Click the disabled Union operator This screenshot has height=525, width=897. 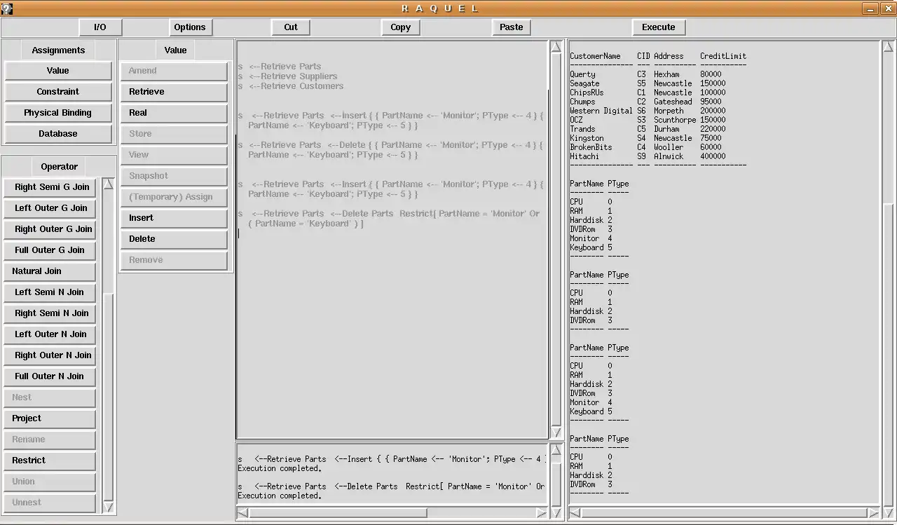(x=50, y=482)
